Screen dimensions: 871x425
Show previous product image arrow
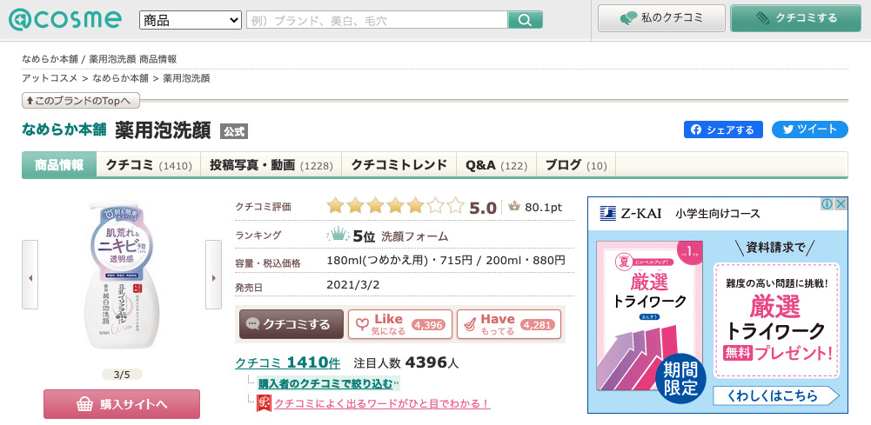coord(30,275)
